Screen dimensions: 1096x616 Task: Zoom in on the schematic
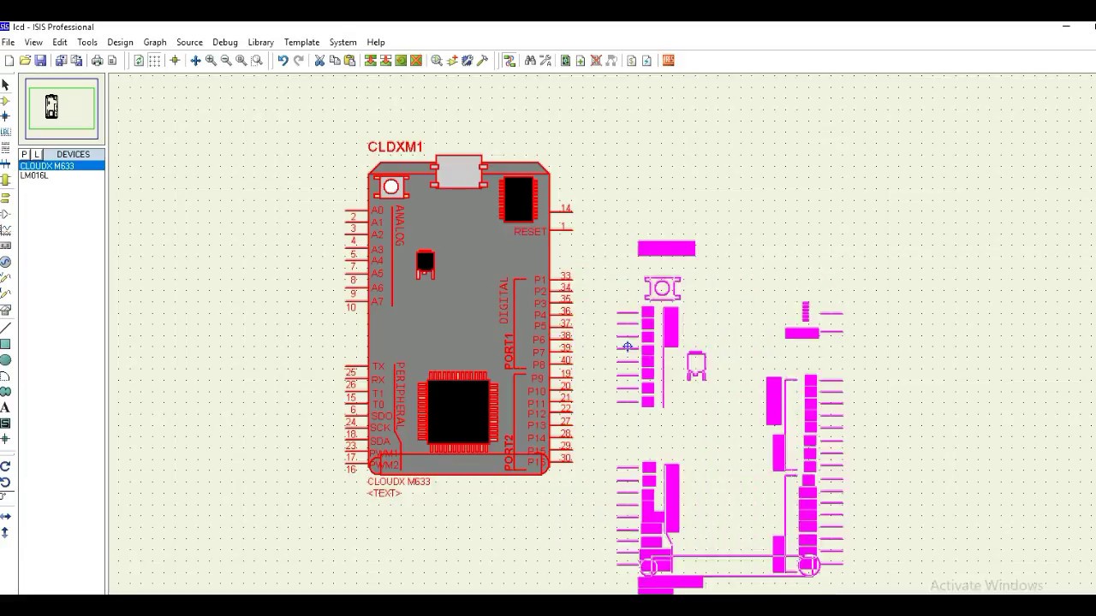point(211,61)
